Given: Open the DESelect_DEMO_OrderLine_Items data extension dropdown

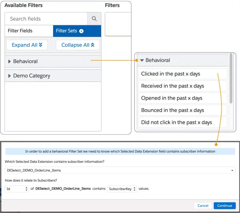Looking at the screenshot, I should point(120,170).
